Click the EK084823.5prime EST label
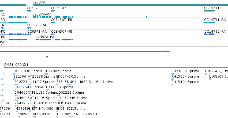 click(71, 109)
